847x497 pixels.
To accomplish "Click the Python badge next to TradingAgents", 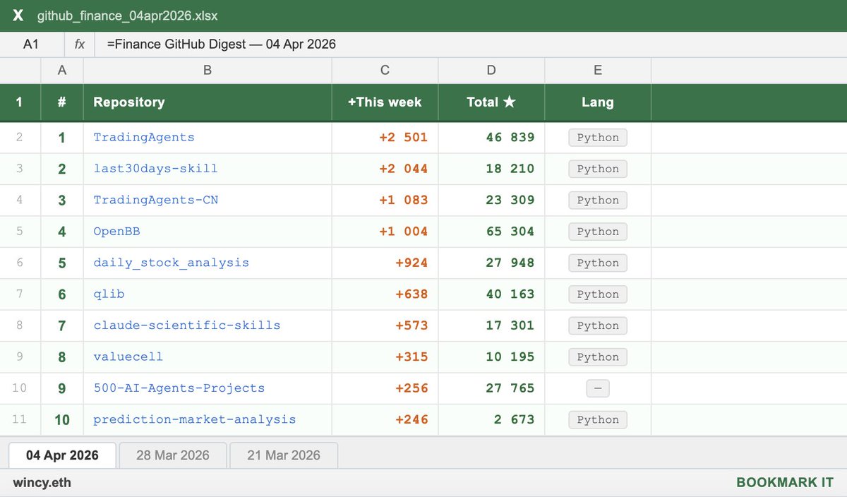I will click(597, 137).
